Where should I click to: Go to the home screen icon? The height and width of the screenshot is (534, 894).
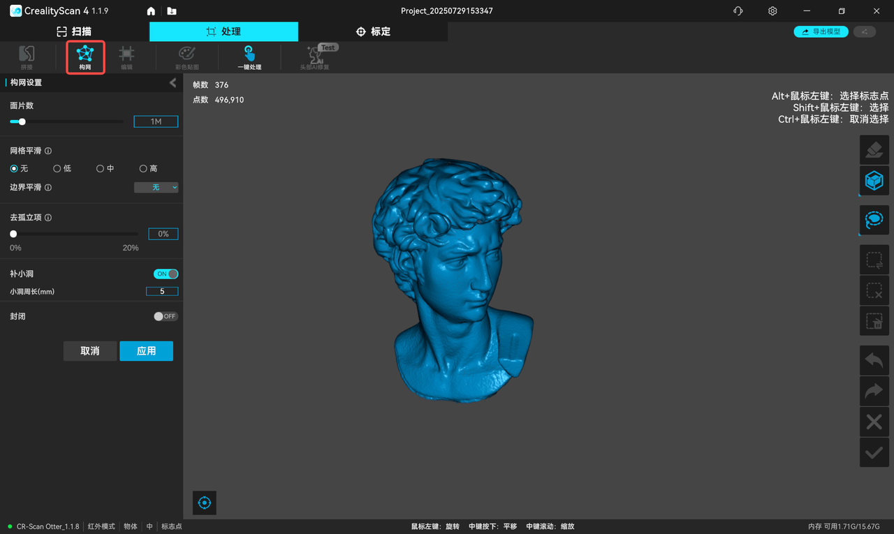(x=151, y=11)
